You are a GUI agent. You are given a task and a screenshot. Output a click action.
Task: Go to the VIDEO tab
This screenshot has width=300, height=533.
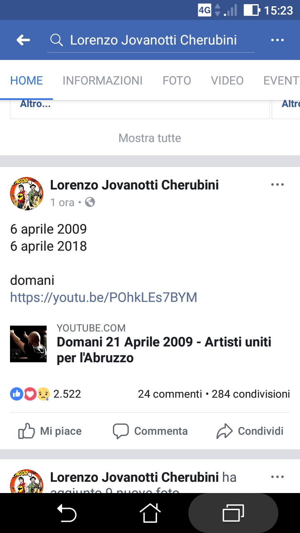tap(227, 80)
